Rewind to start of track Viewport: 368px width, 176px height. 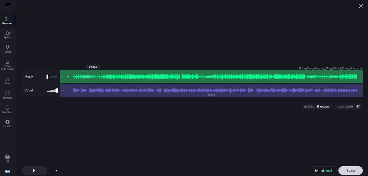point(56,171)
